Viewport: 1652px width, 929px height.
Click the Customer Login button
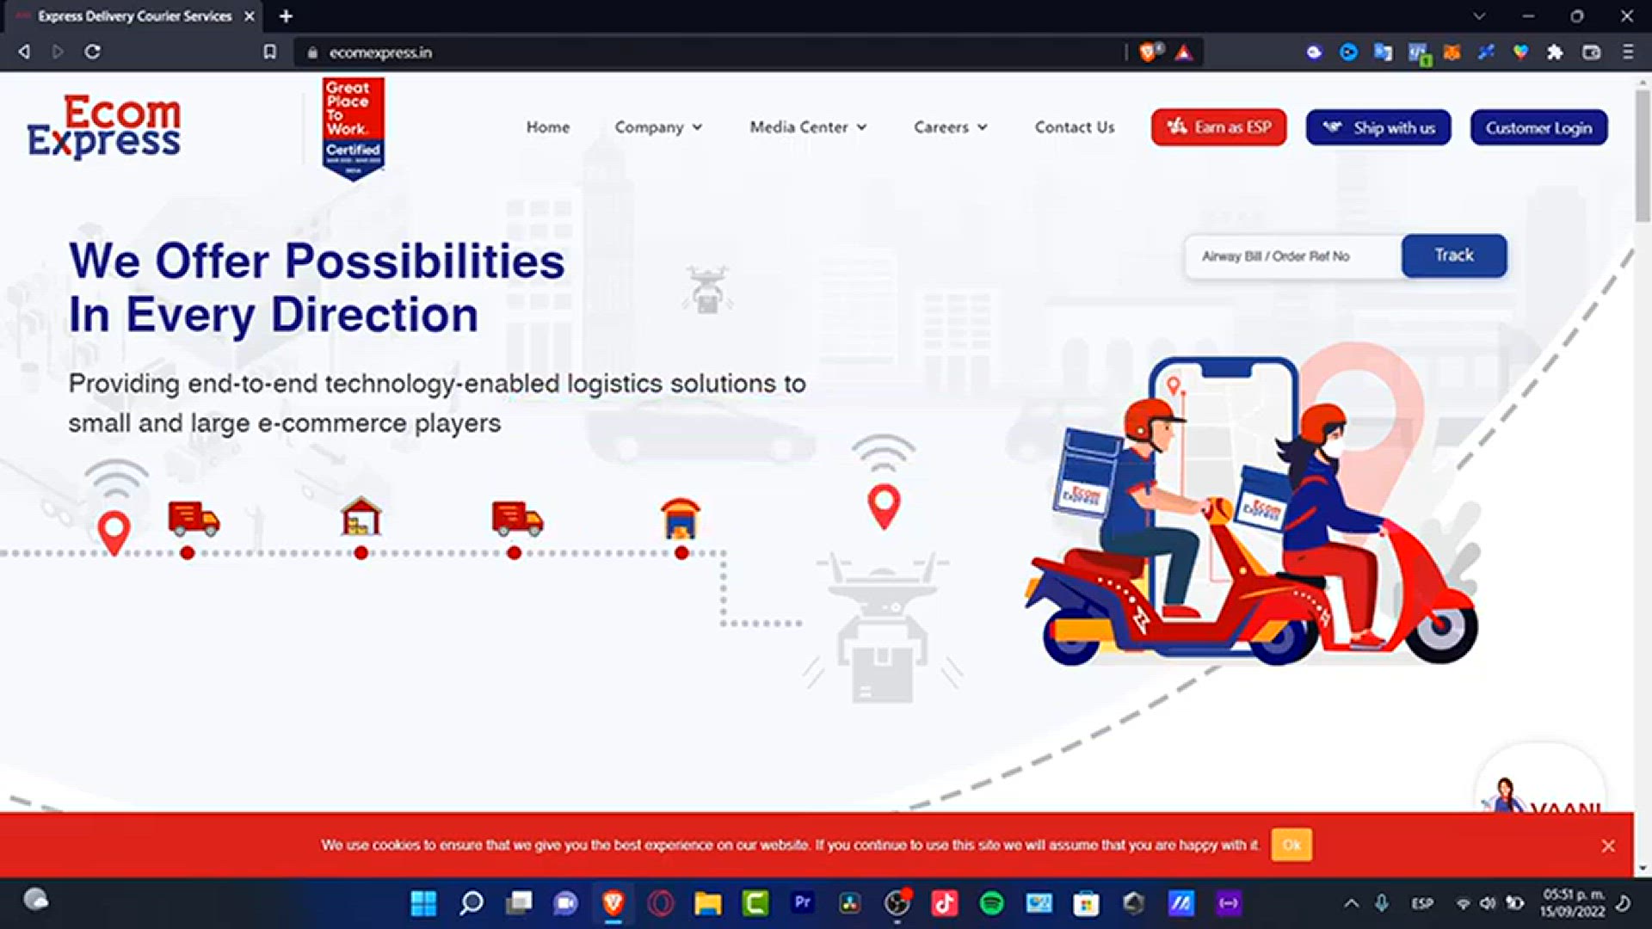pos(1538,127)
